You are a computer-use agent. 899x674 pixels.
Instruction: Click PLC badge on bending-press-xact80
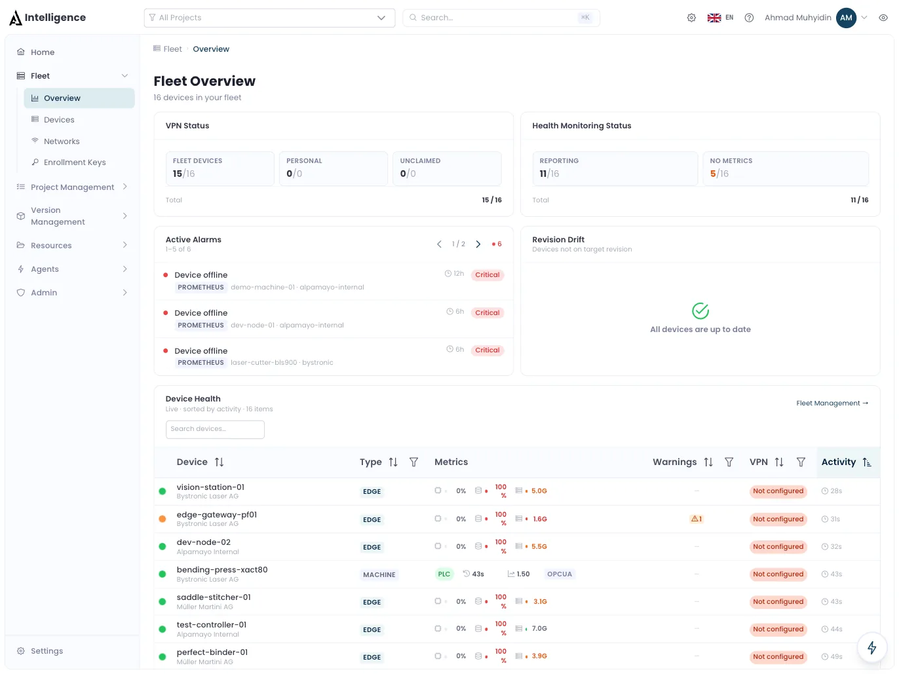point(444,574)
